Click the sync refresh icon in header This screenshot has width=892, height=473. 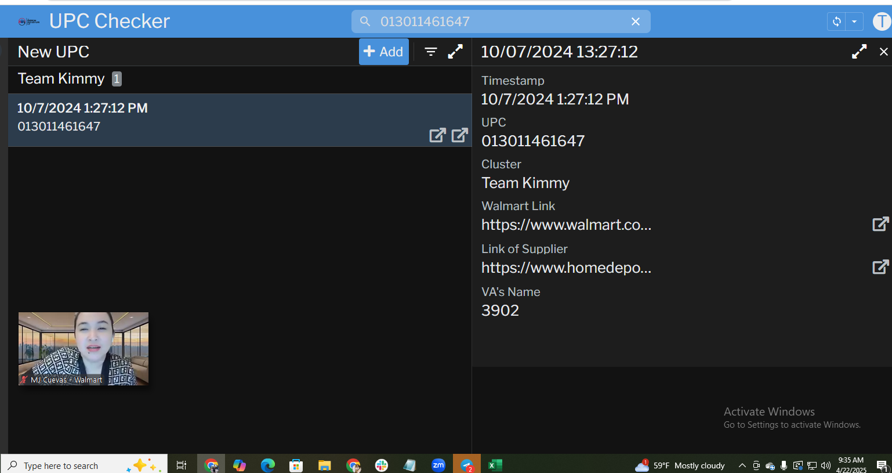point(836,21)
